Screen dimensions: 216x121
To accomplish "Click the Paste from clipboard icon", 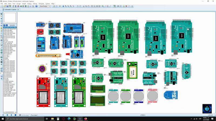I will (89, 6).
